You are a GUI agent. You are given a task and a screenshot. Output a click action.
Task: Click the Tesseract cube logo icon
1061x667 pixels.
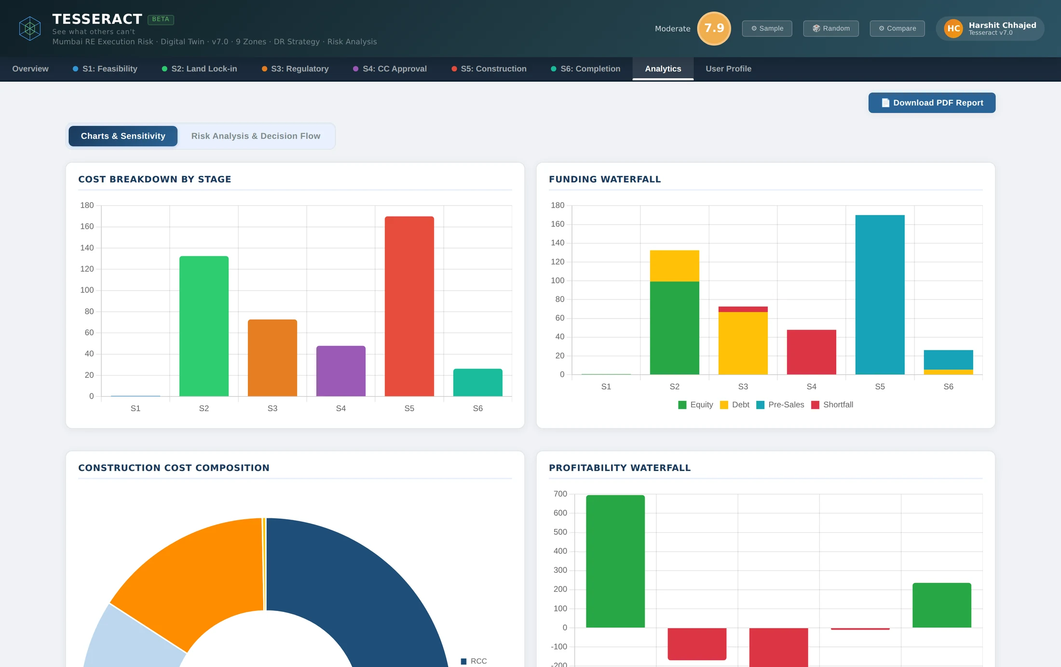[30, 28]
